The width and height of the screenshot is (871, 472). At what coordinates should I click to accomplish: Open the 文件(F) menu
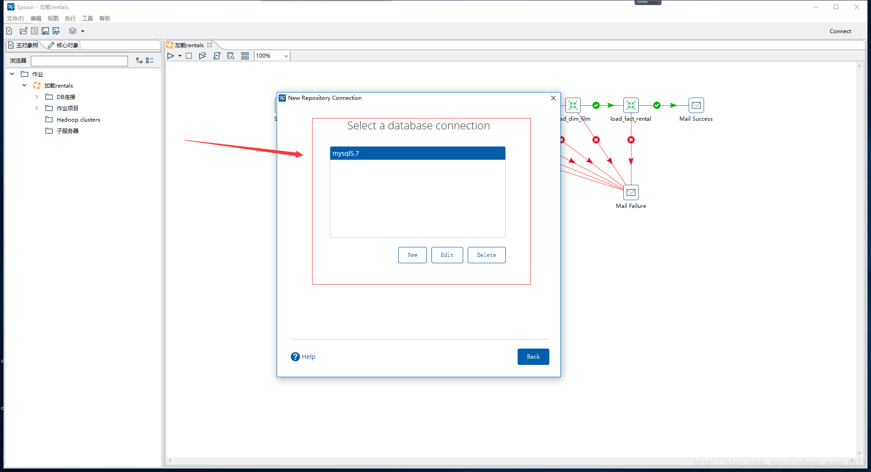coord(15,18)
